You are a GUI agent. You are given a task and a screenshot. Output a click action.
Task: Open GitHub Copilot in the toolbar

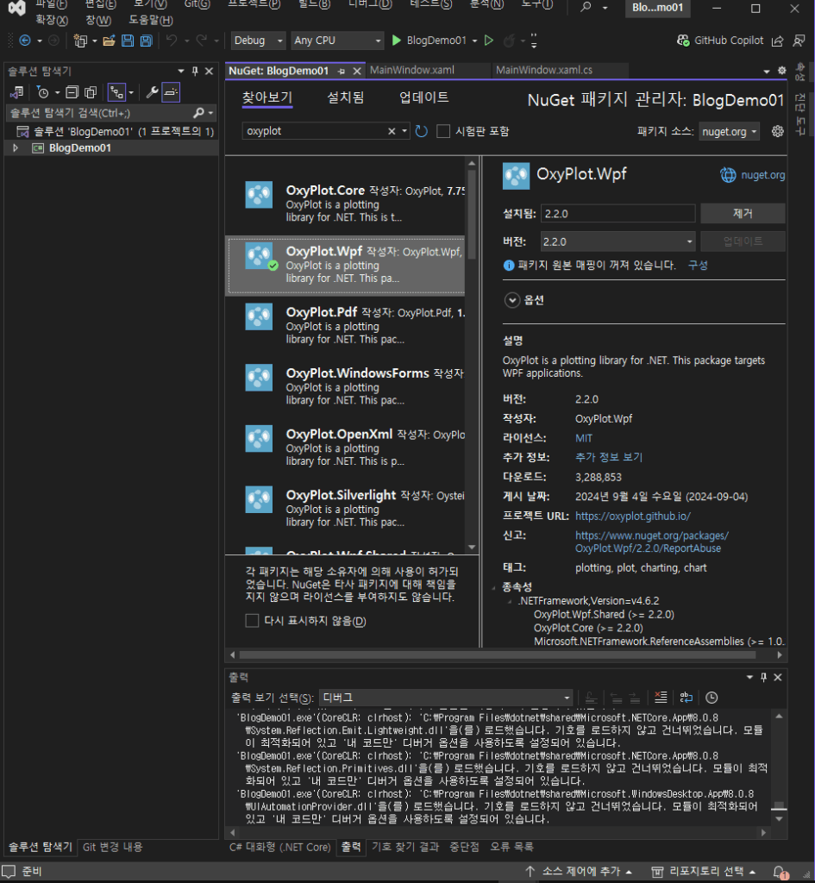[720, 41]
